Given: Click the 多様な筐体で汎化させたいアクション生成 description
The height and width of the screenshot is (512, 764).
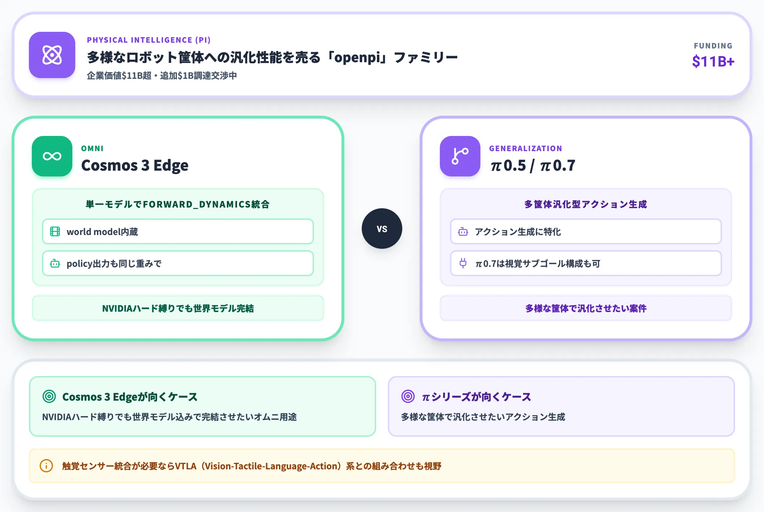Looking at the screenshot, I should click(x=483, y=417).
